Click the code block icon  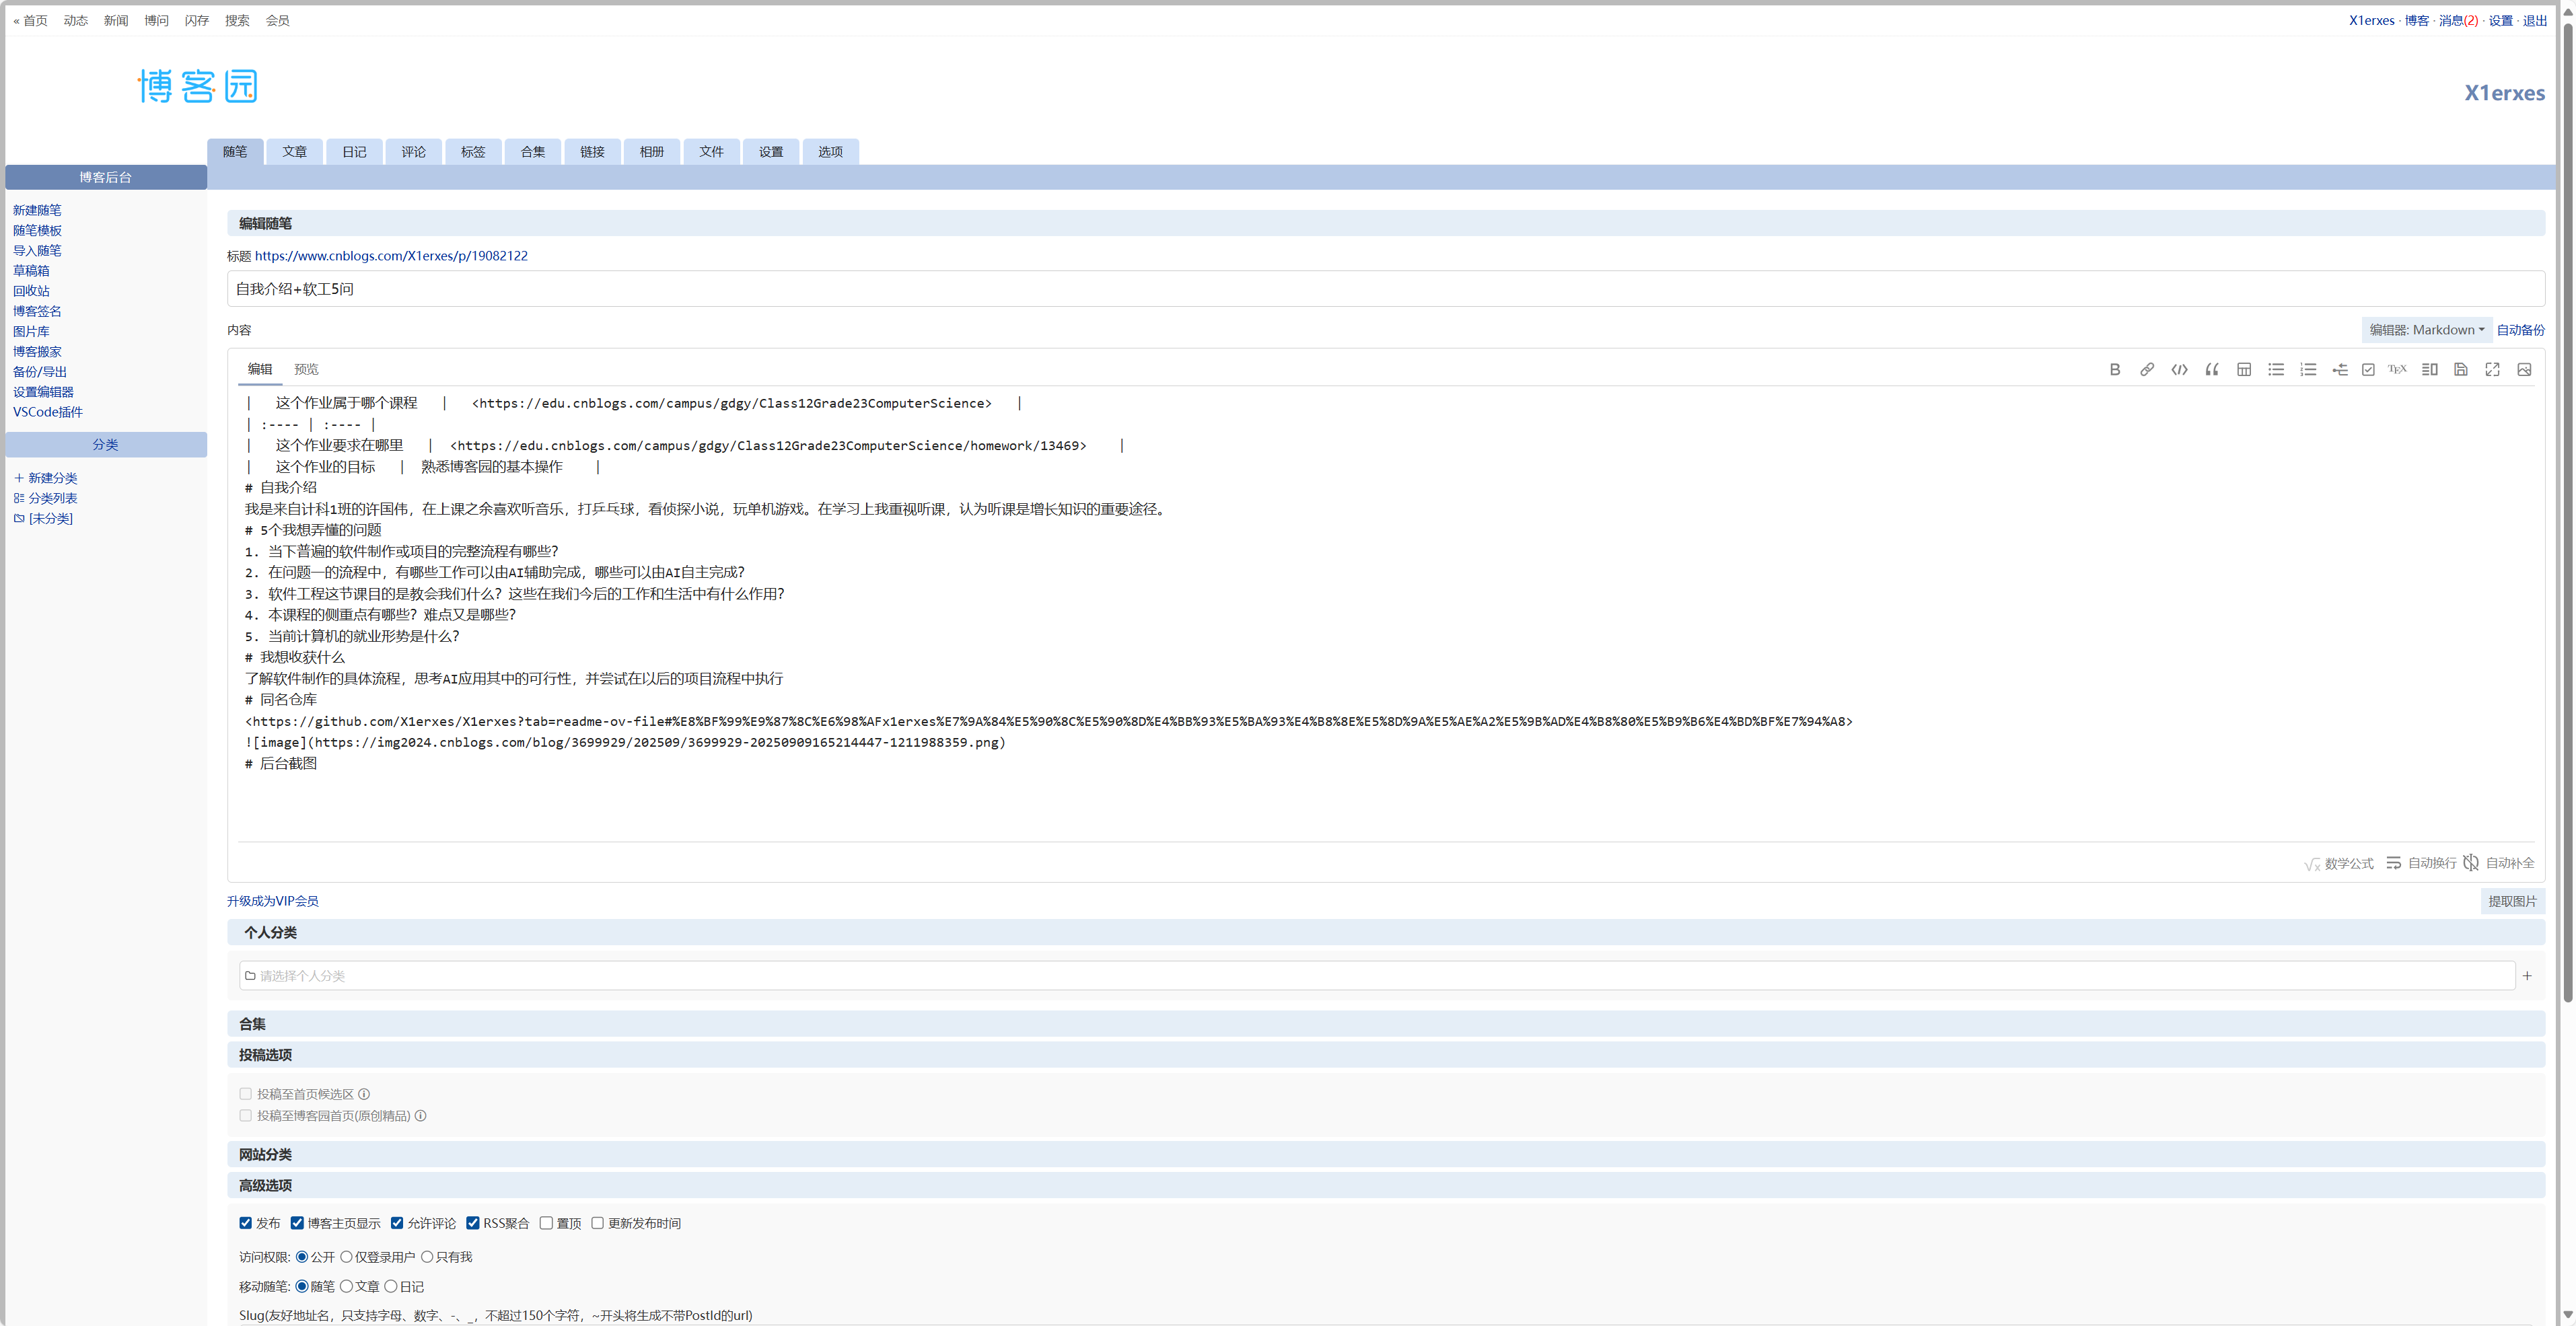click(x=2179, y=369)
